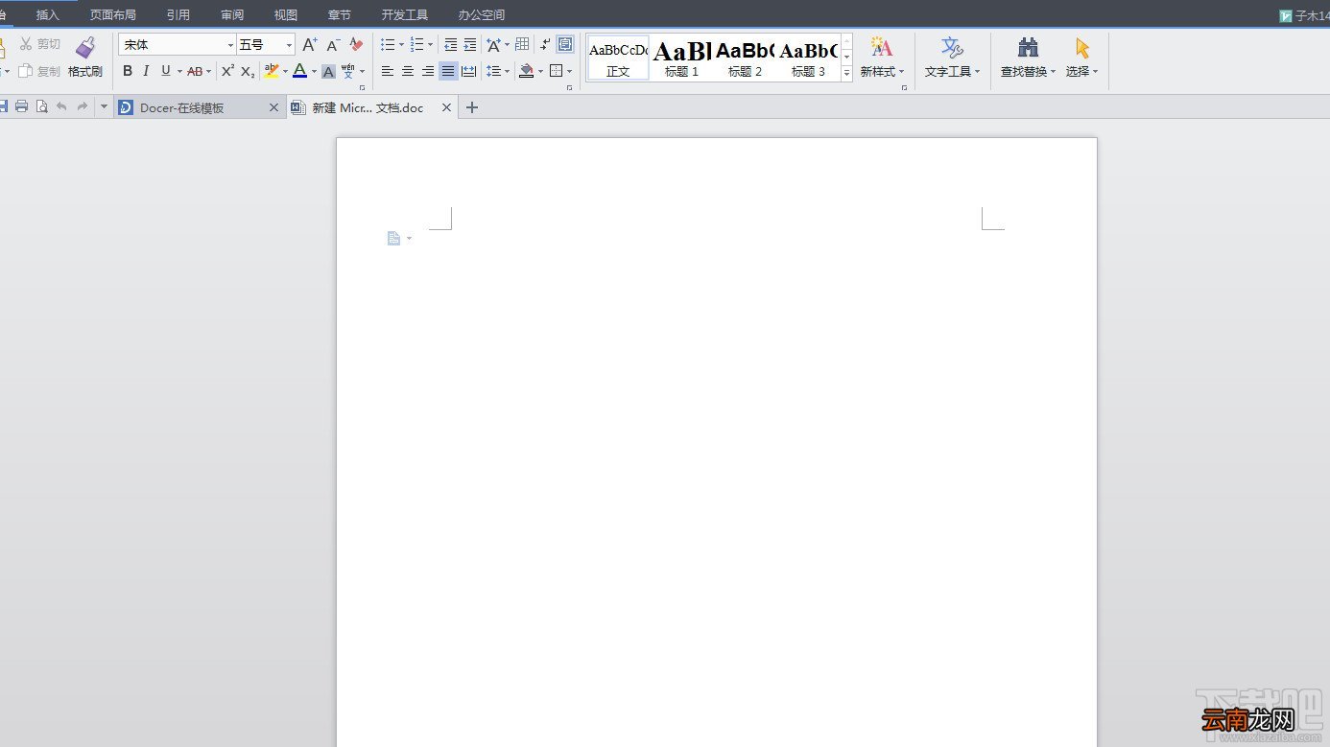Screen dimensions: 1330x747
Task: Open print preview icon
Action: pyautogui.click(x=41, y=106)
